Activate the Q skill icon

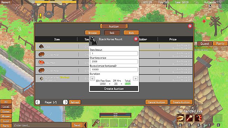tap(180, 118)
